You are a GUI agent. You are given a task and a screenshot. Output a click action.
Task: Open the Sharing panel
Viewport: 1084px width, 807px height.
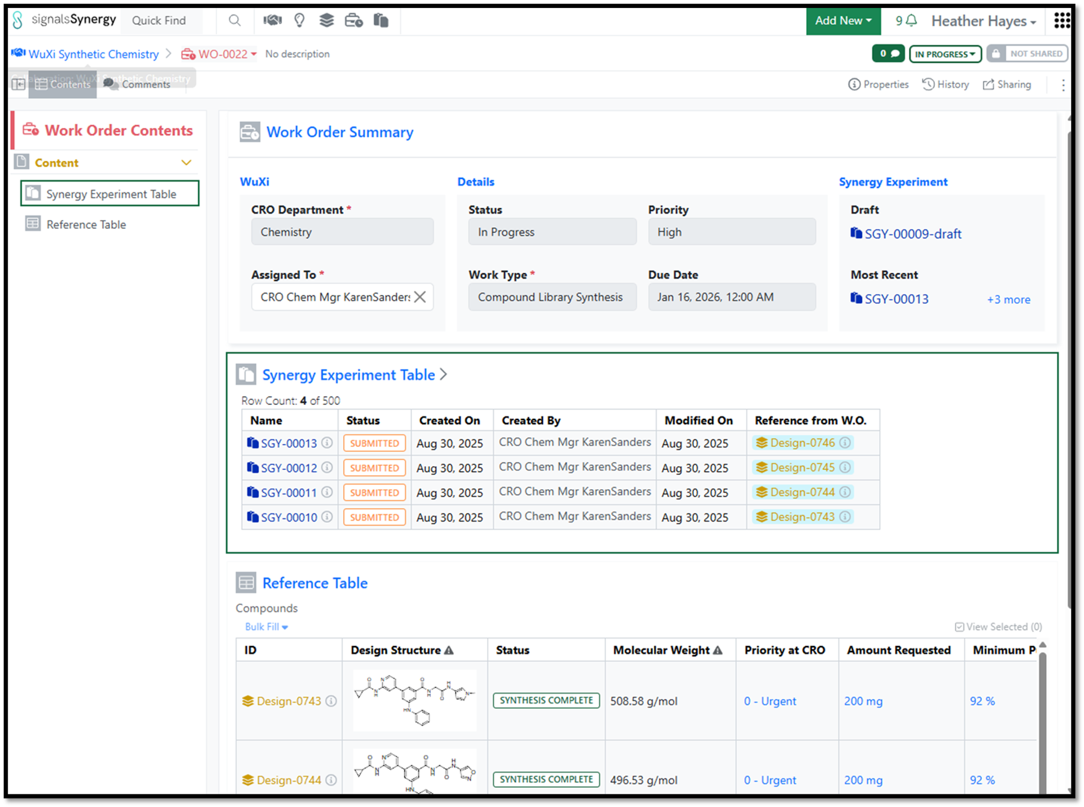tap(1007, 84)
